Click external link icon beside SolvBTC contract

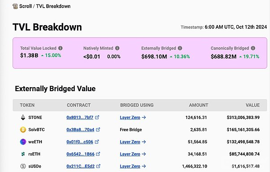coord(98,129)
